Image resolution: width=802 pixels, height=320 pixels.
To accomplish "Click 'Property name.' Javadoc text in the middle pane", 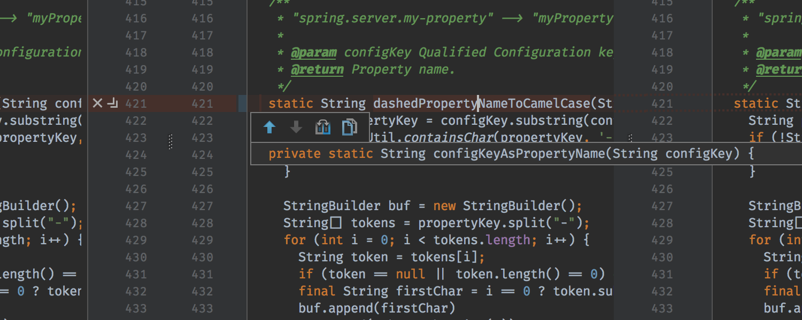I will [403, 69].
